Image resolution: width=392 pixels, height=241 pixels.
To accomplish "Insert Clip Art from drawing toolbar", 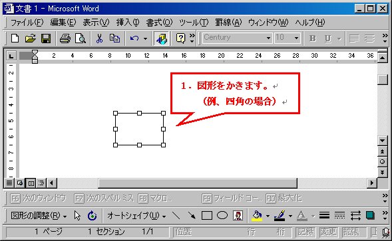I will (238, 216).
